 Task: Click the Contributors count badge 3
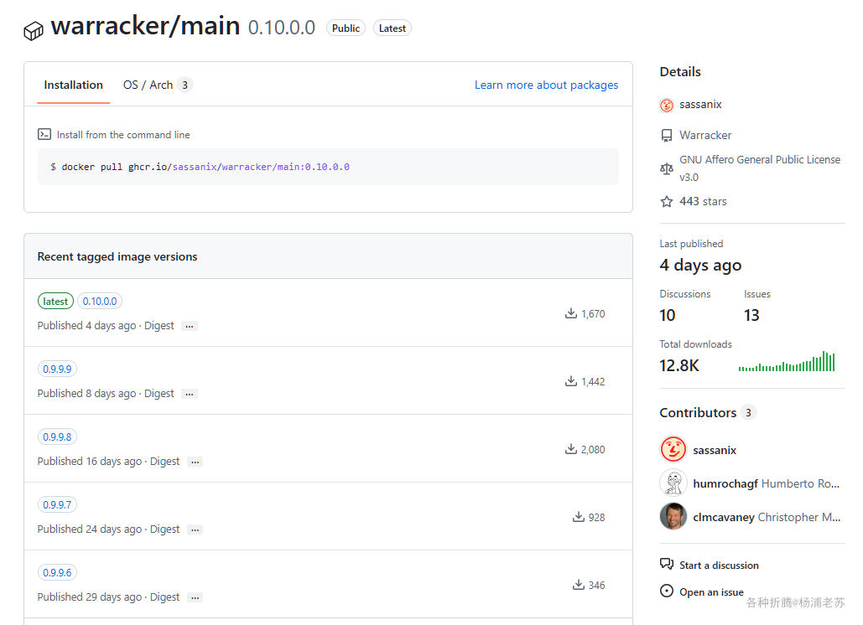coord(748,412)
